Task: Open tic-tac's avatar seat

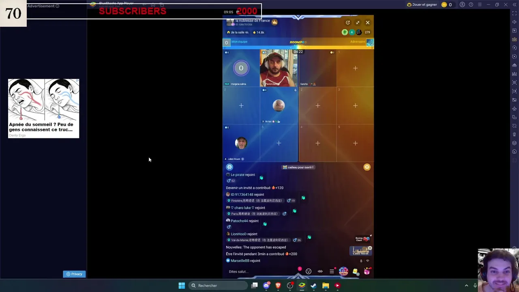Action: [279, 105]
